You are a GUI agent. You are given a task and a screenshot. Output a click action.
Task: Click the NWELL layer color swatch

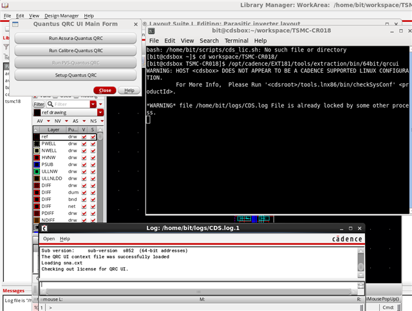(37, 151)
